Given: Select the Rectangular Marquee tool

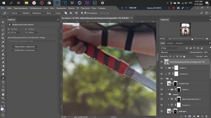Looking at the screenshot, I should tap(3, 26).
